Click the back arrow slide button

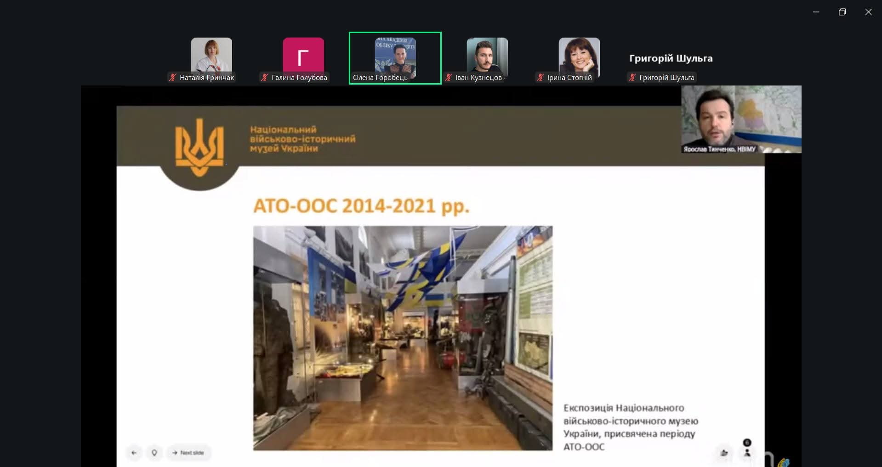tap(134, 453)
